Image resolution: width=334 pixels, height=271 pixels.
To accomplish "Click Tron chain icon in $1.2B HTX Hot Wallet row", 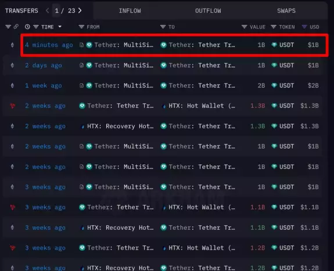I will 13,248.
